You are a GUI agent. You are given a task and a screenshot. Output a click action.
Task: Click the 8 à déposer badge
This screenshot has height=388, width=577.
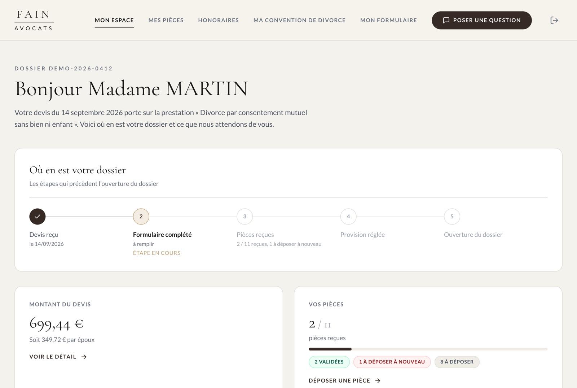point(457,362)
